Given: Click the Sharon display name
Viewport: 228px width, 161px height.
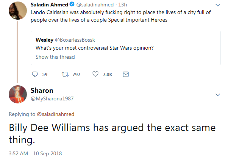Looking at the screenshot, I should [42, 90].
